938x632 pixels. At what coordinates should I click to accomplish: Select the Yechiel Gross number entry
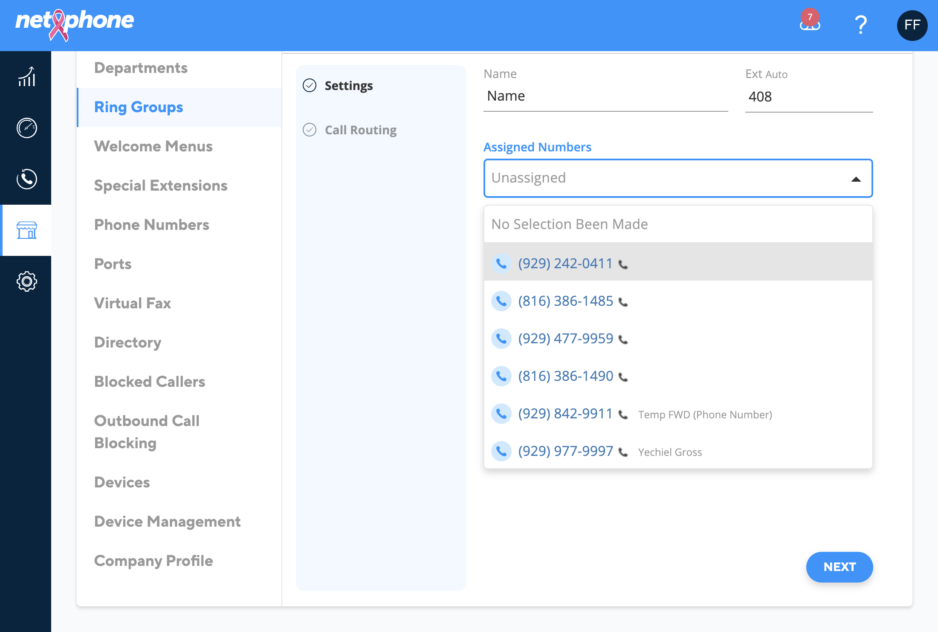[x=678, y=451]
